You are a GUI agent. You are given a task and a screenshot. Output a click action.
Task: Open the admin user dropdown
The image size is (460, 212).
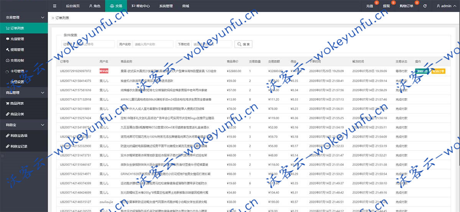point(446,6)
